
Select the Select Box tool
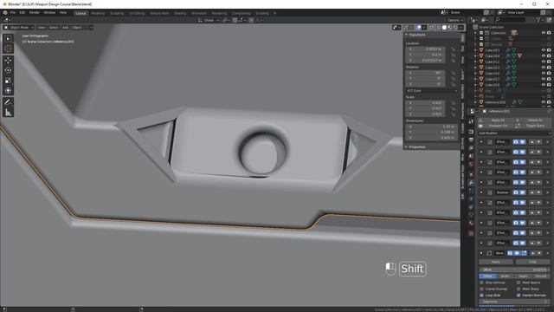point(8,38)
